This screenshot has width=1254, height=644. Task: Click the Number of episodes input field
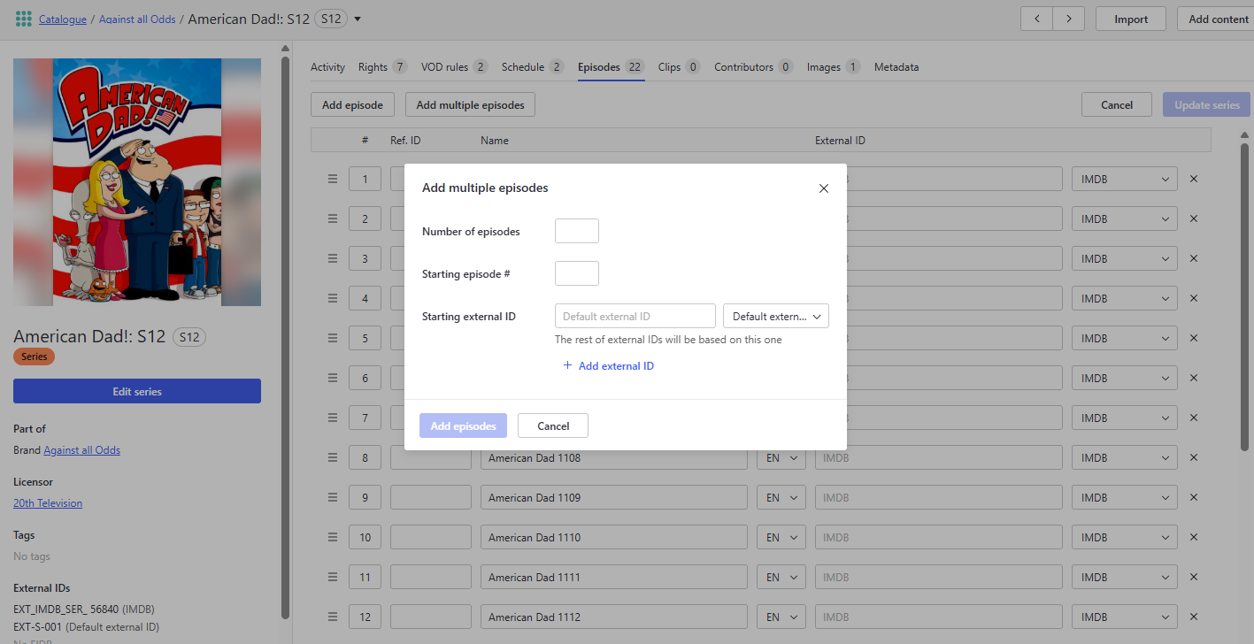[576, 231]
